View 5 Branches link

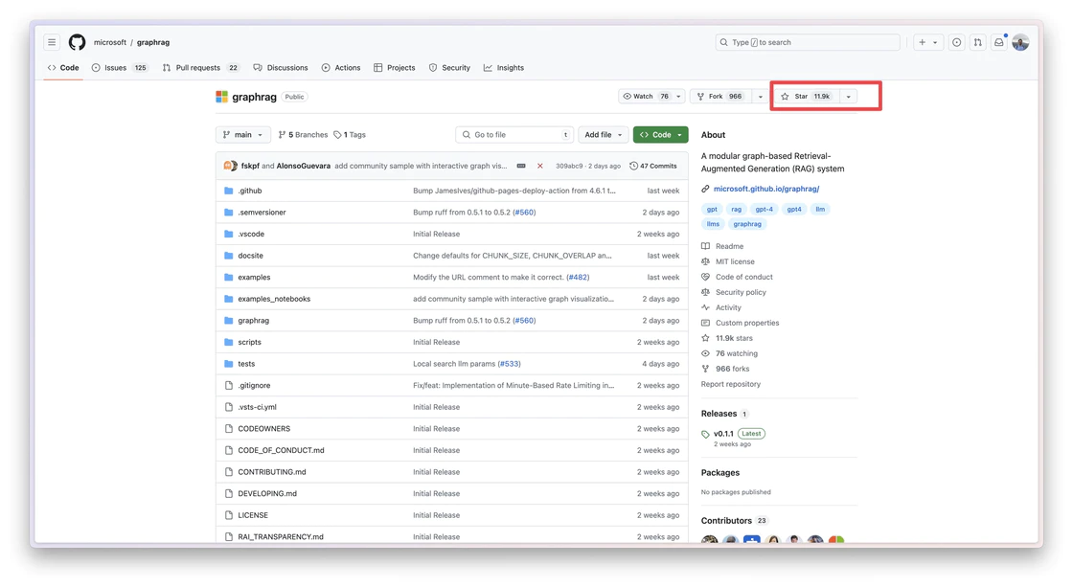coord(303,135)
